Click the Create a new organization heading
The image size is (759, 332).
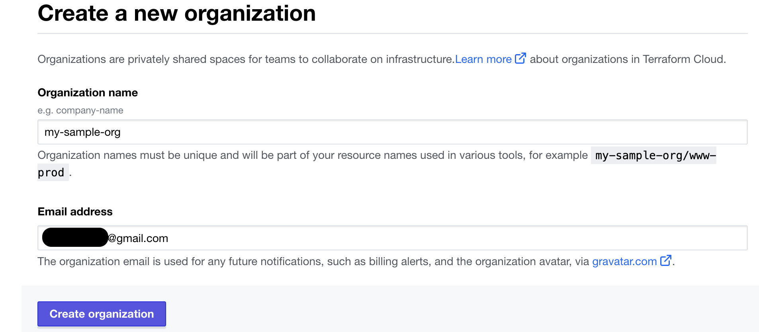pyautogui.click(x=176, y=14)
